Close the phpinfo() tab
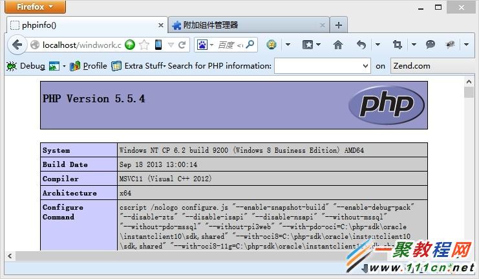 [161, 25]
